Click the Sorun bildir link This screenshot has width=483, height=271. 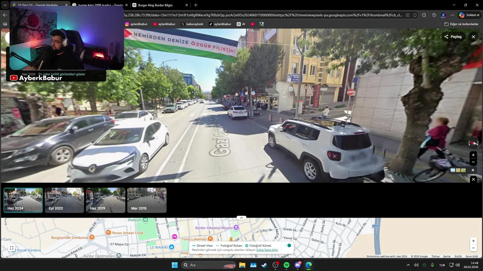472,256
